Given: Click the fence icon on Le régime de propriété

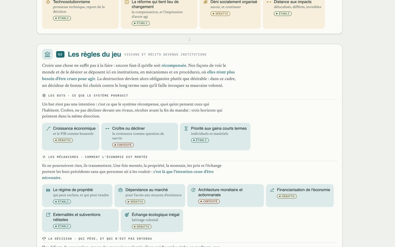Looking at the screenshot, I should 48,190.
